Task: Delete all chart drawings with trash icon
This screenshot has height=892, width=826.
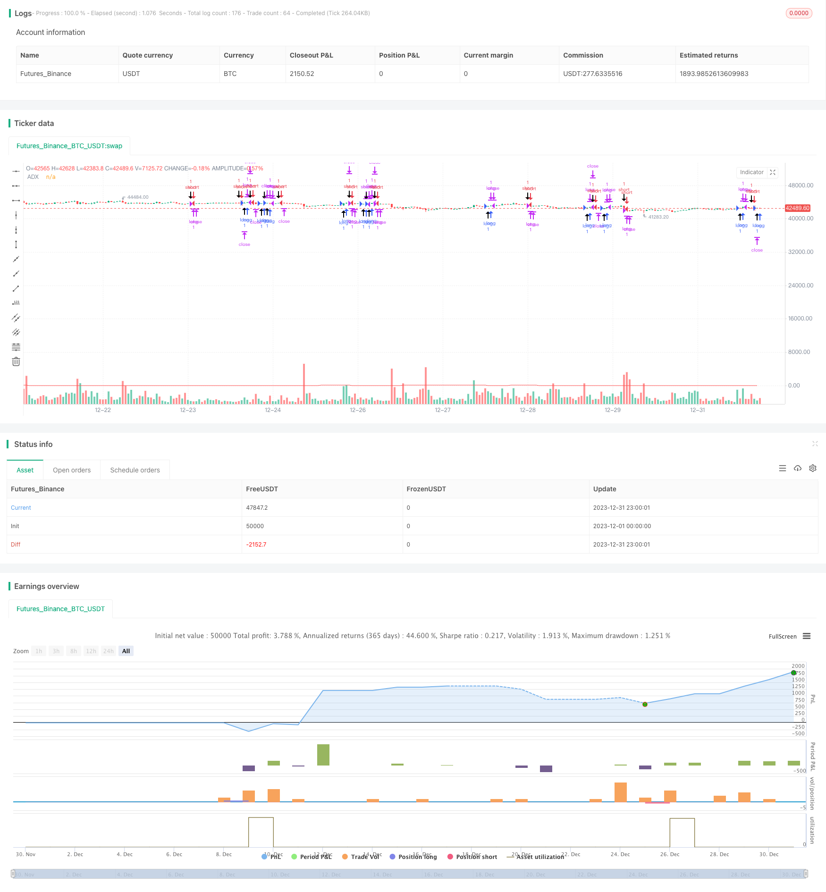Action: 16,362
